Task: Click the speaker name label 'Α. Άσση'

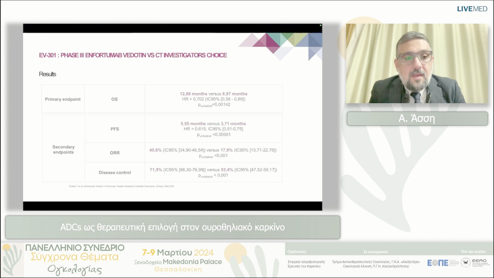Action: tap(417, 119)
